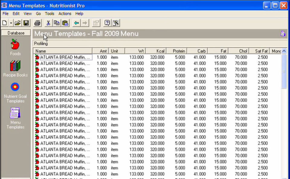Sort by the Carb column header
The width and height of the screenshot is (290, 179).
[197, 51]
